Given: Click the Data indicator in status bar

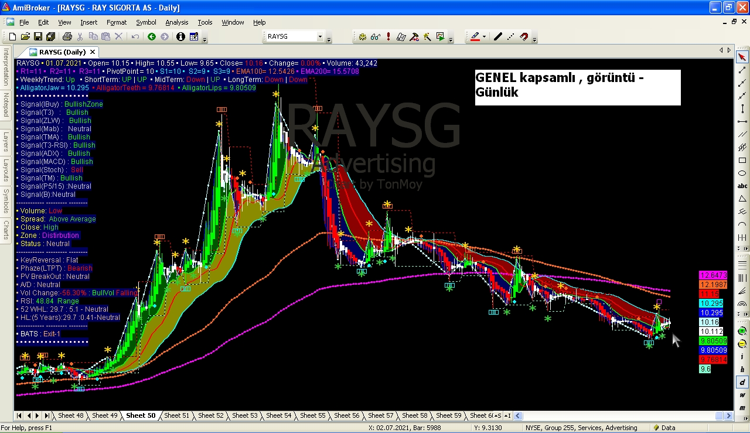Looking at the screenshot, I should (x=664, y=428).
